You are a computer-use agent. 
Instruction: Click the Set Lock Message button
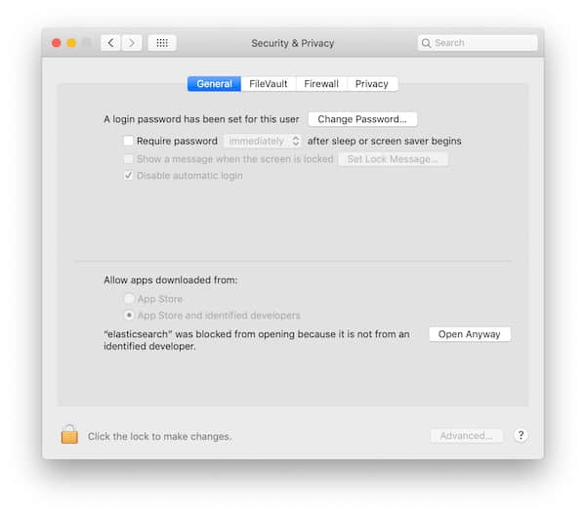tap(393, 158)
